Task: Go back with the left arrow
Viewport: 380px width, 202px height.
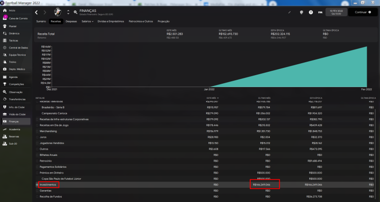Action: [37, 12]
